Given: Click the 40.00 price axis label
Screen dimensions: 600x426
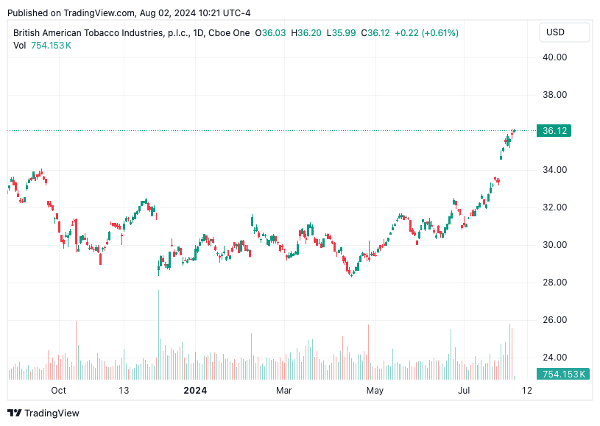Looking at the screenshot, I should point(554,57).
